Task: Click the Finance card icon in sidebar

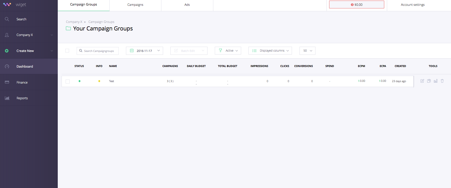Action: [7, 82]
